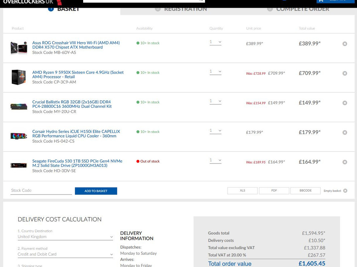Image resolution: width=357 pixels, height=267 pixels.
Task: Open the Corsair H150i cooler thumbnail
Action: (x=19, y=136)
